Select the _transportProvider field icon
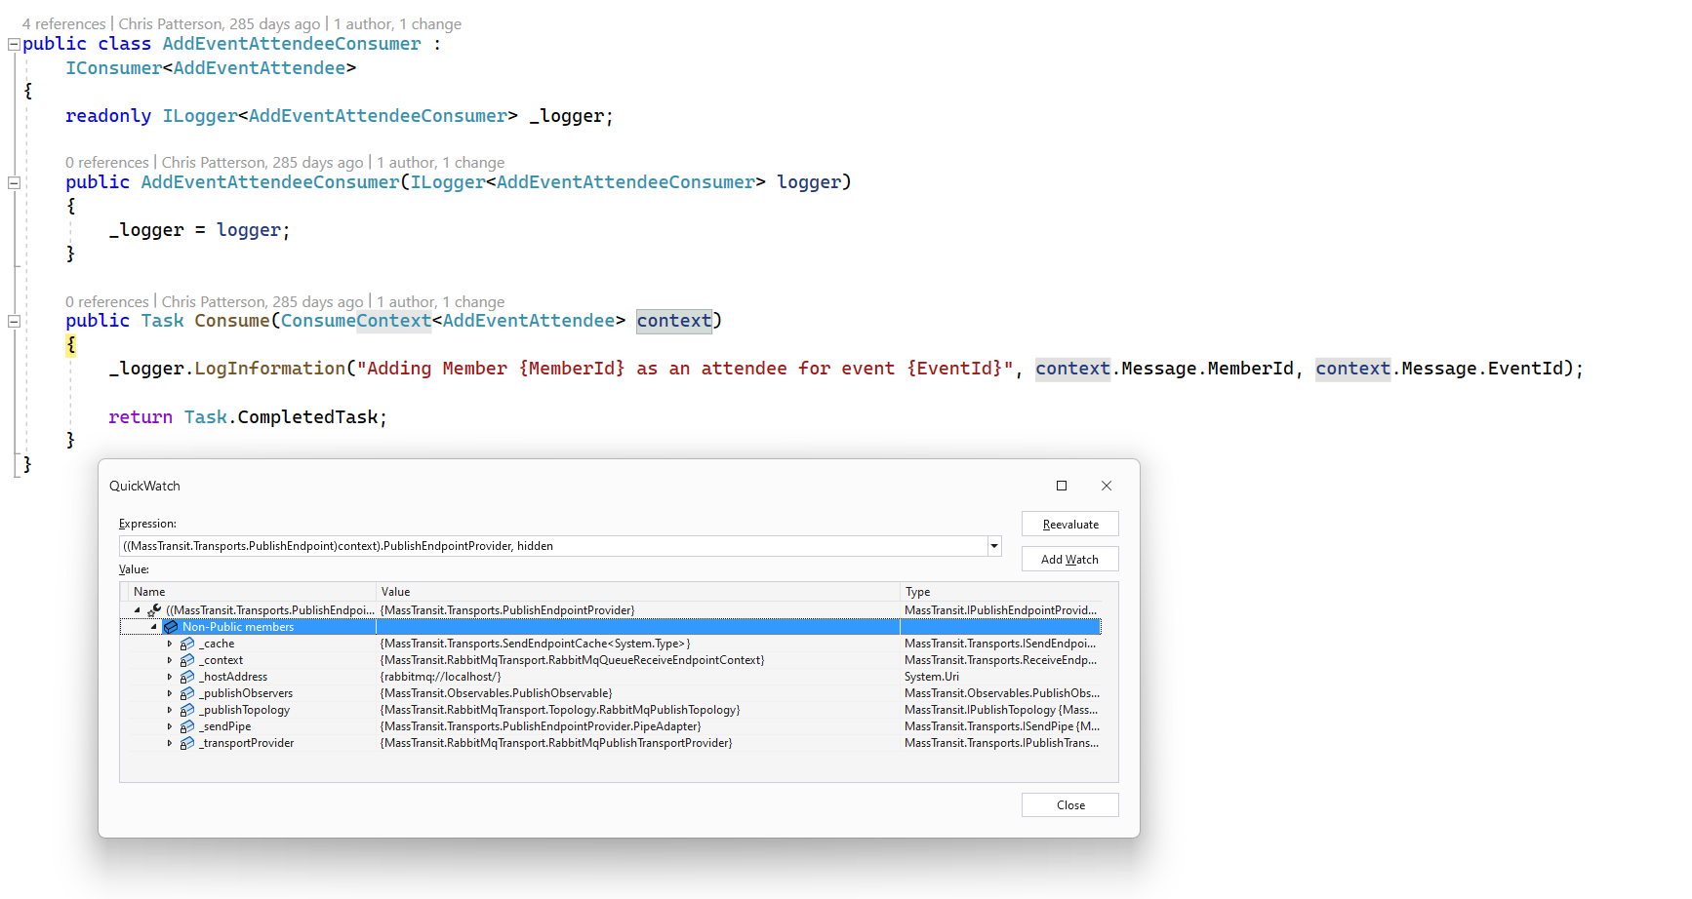This screenshot has width=1692, height=899. tap(188, 743)
